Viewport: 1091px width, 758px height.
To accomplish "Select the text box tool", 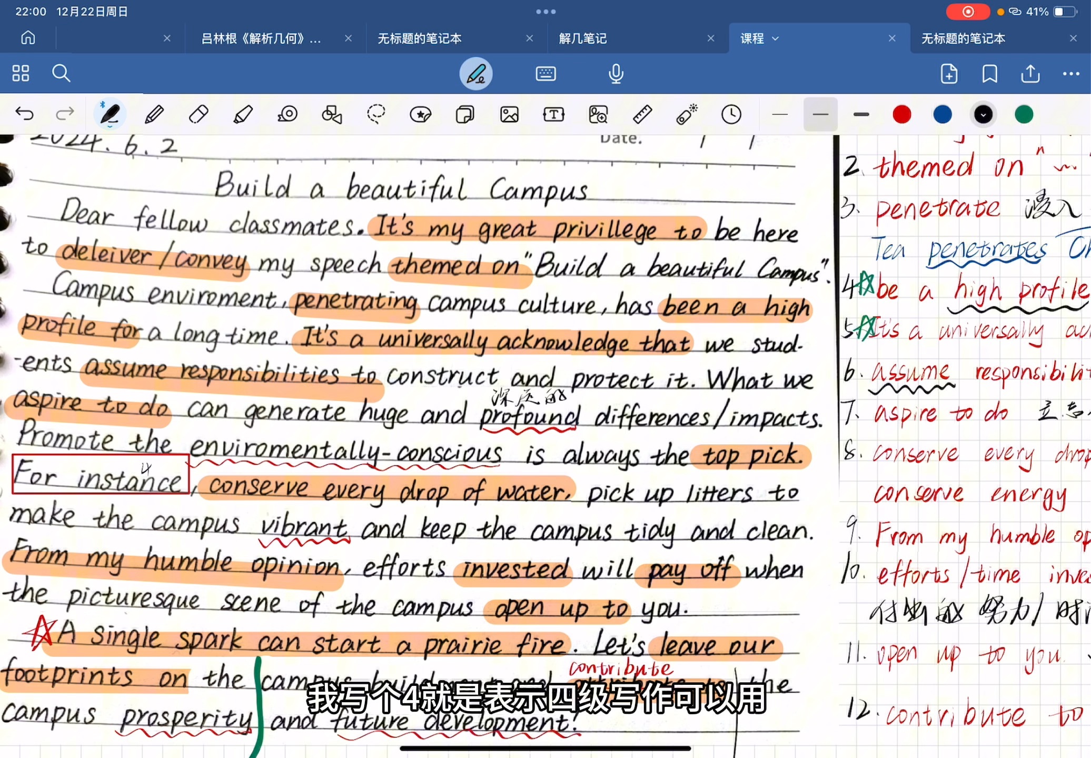I will tap(554, 114).
